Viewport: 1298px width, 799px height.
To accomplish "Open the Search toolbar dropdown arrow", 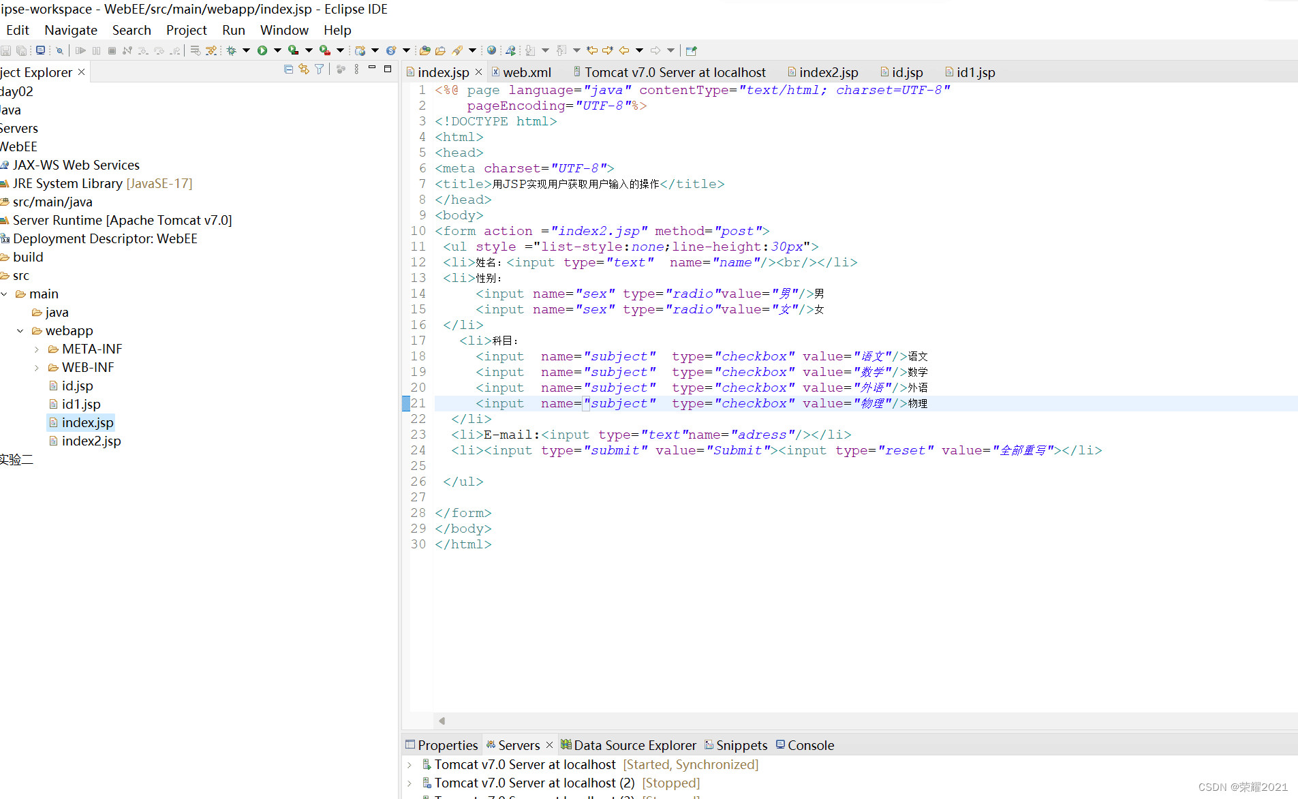I will [472, 50].
